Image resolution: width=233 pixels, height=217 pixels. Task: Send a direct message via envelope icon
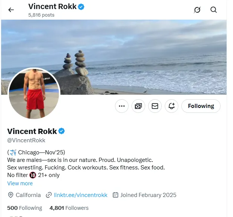tap(155, 106)
